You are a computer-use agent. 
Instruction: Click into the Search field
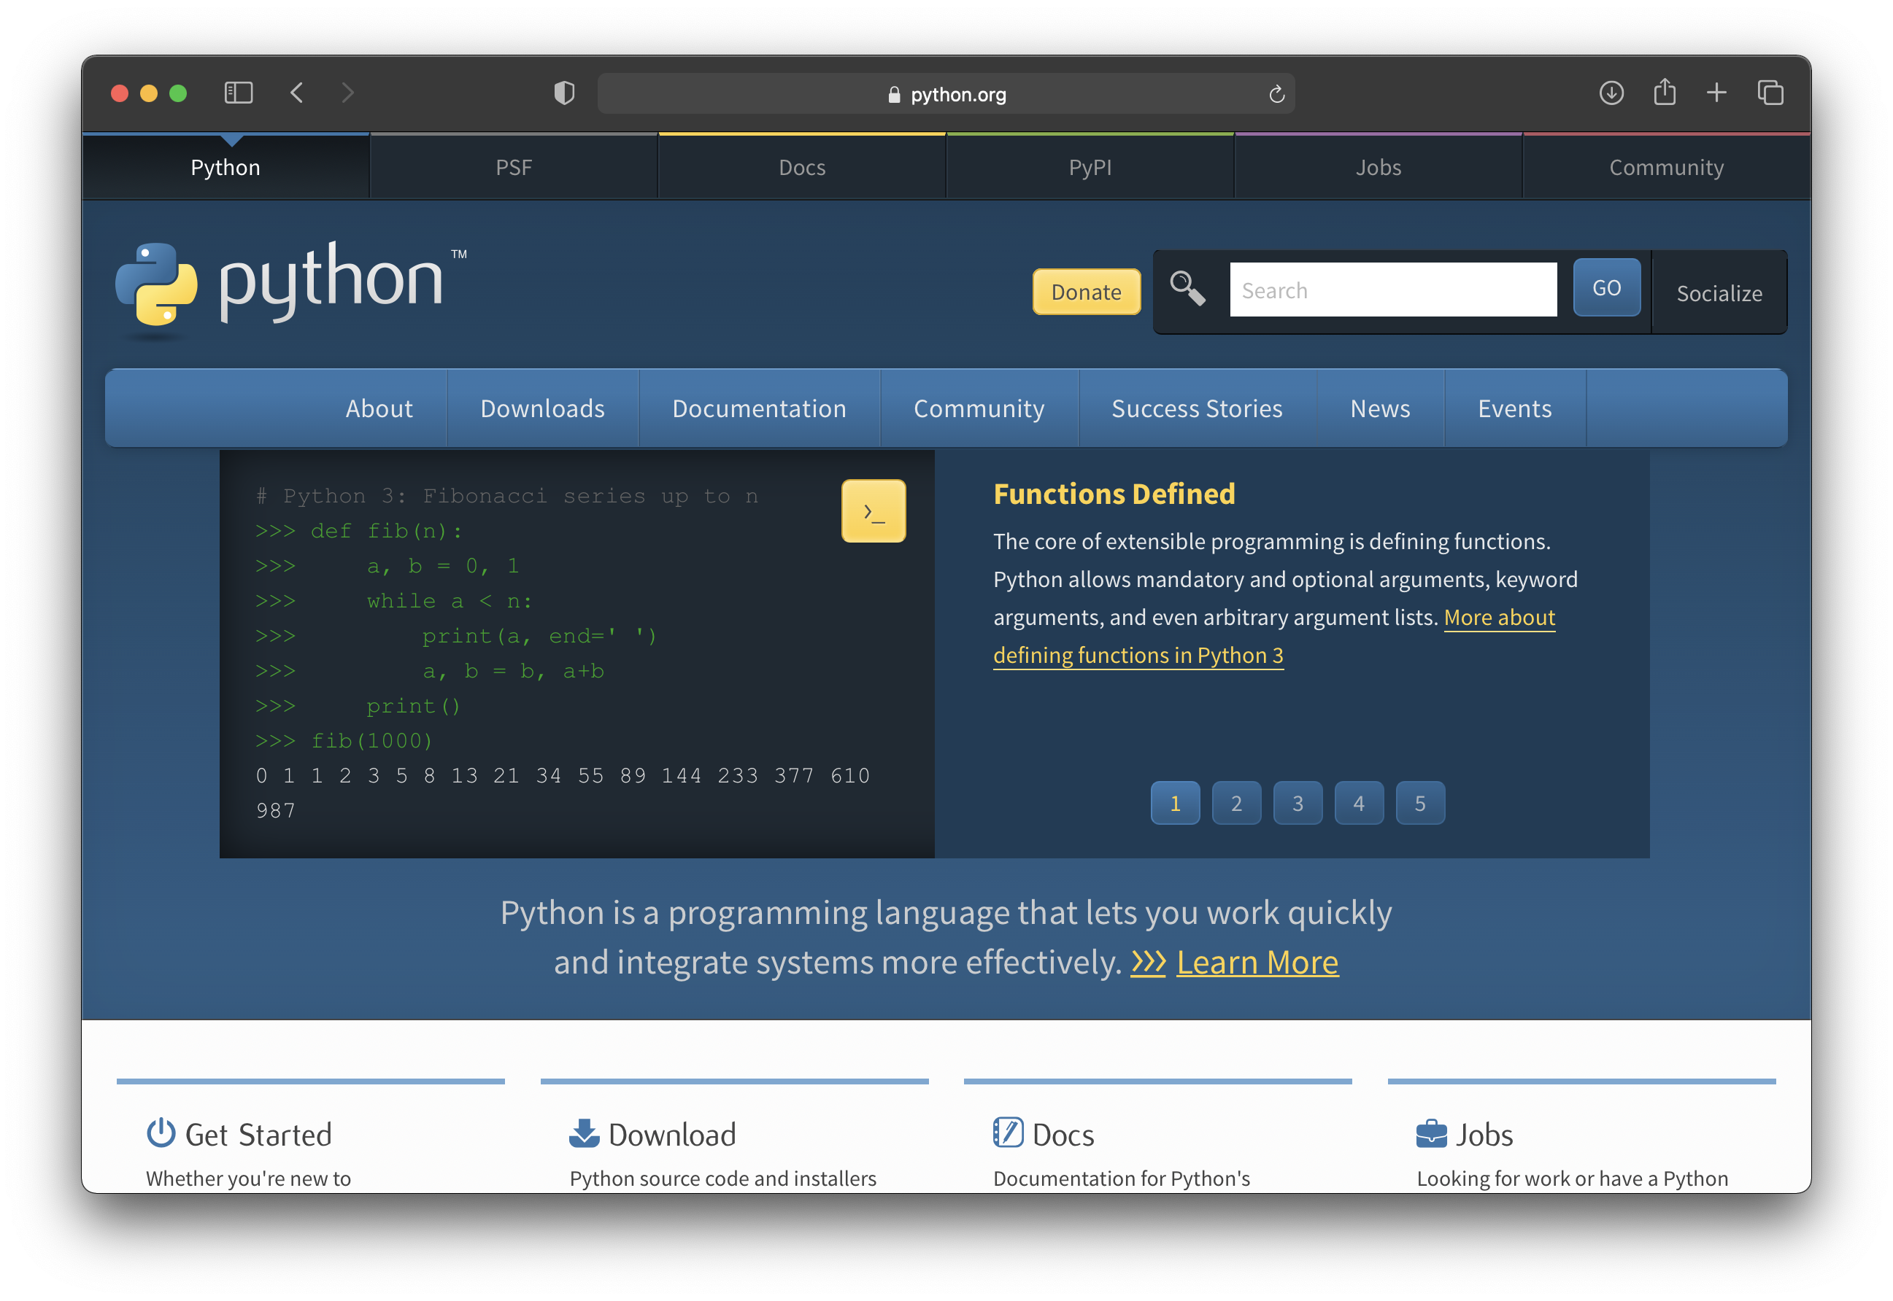pyautogui.click(x=1393, y=290)
